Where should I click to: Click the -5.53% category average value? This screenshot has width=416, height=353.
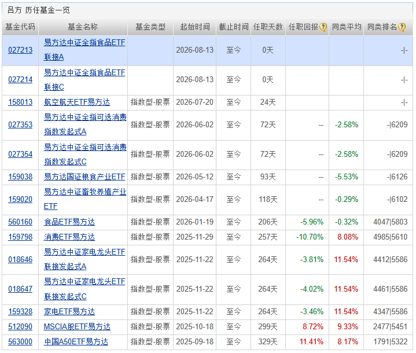(x=347, y=176)
